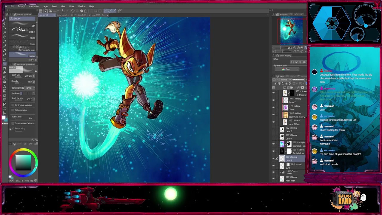The image size is (382, 215).
Task: Click the Clear (dotted circle) command icon
Action: (x=73, y=11)
